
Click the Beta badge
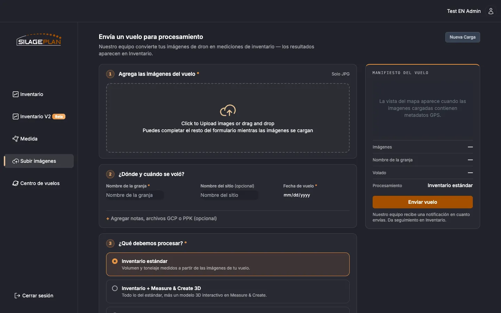pos(59,117)
